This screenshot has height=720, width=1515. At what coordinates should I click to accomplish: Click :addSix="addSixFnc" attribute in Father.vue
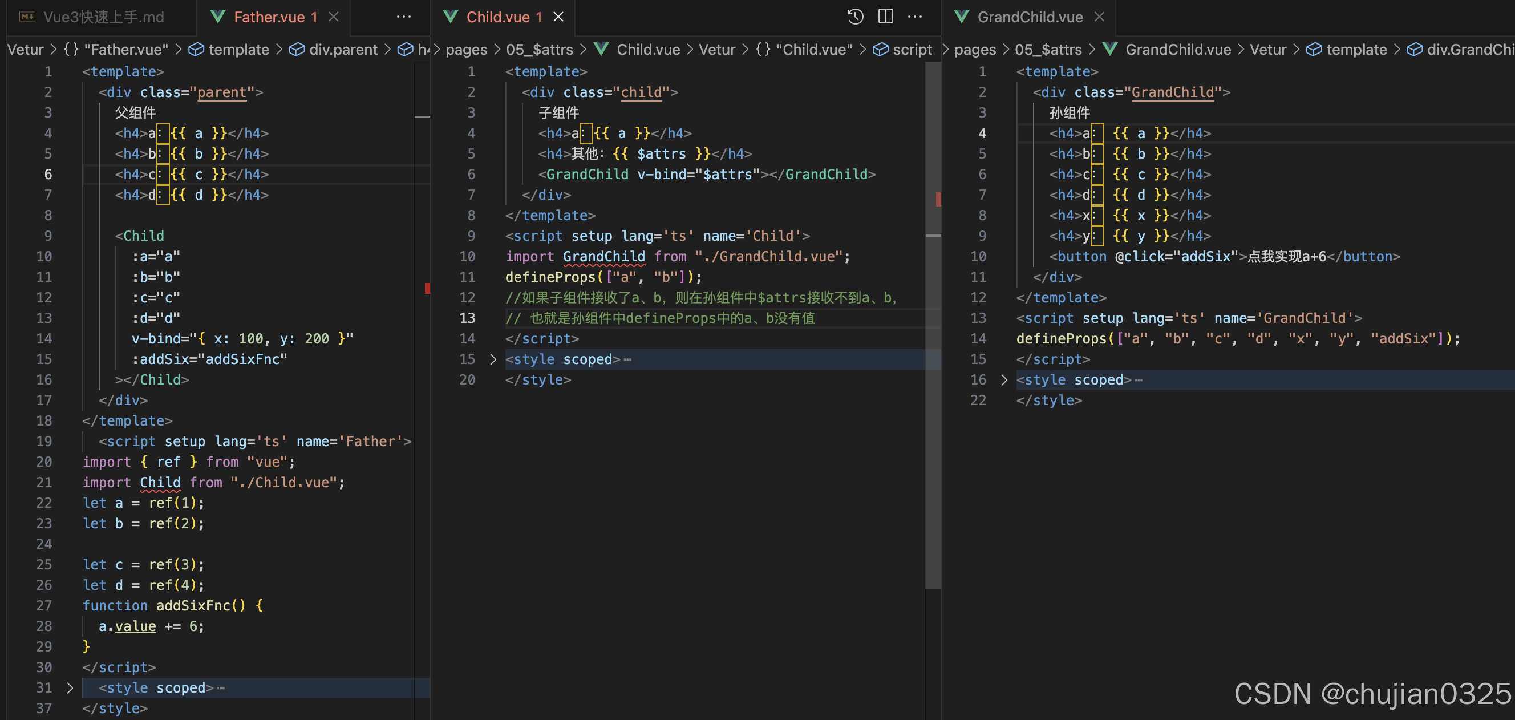pyautogui.click(x=210, y=359)
